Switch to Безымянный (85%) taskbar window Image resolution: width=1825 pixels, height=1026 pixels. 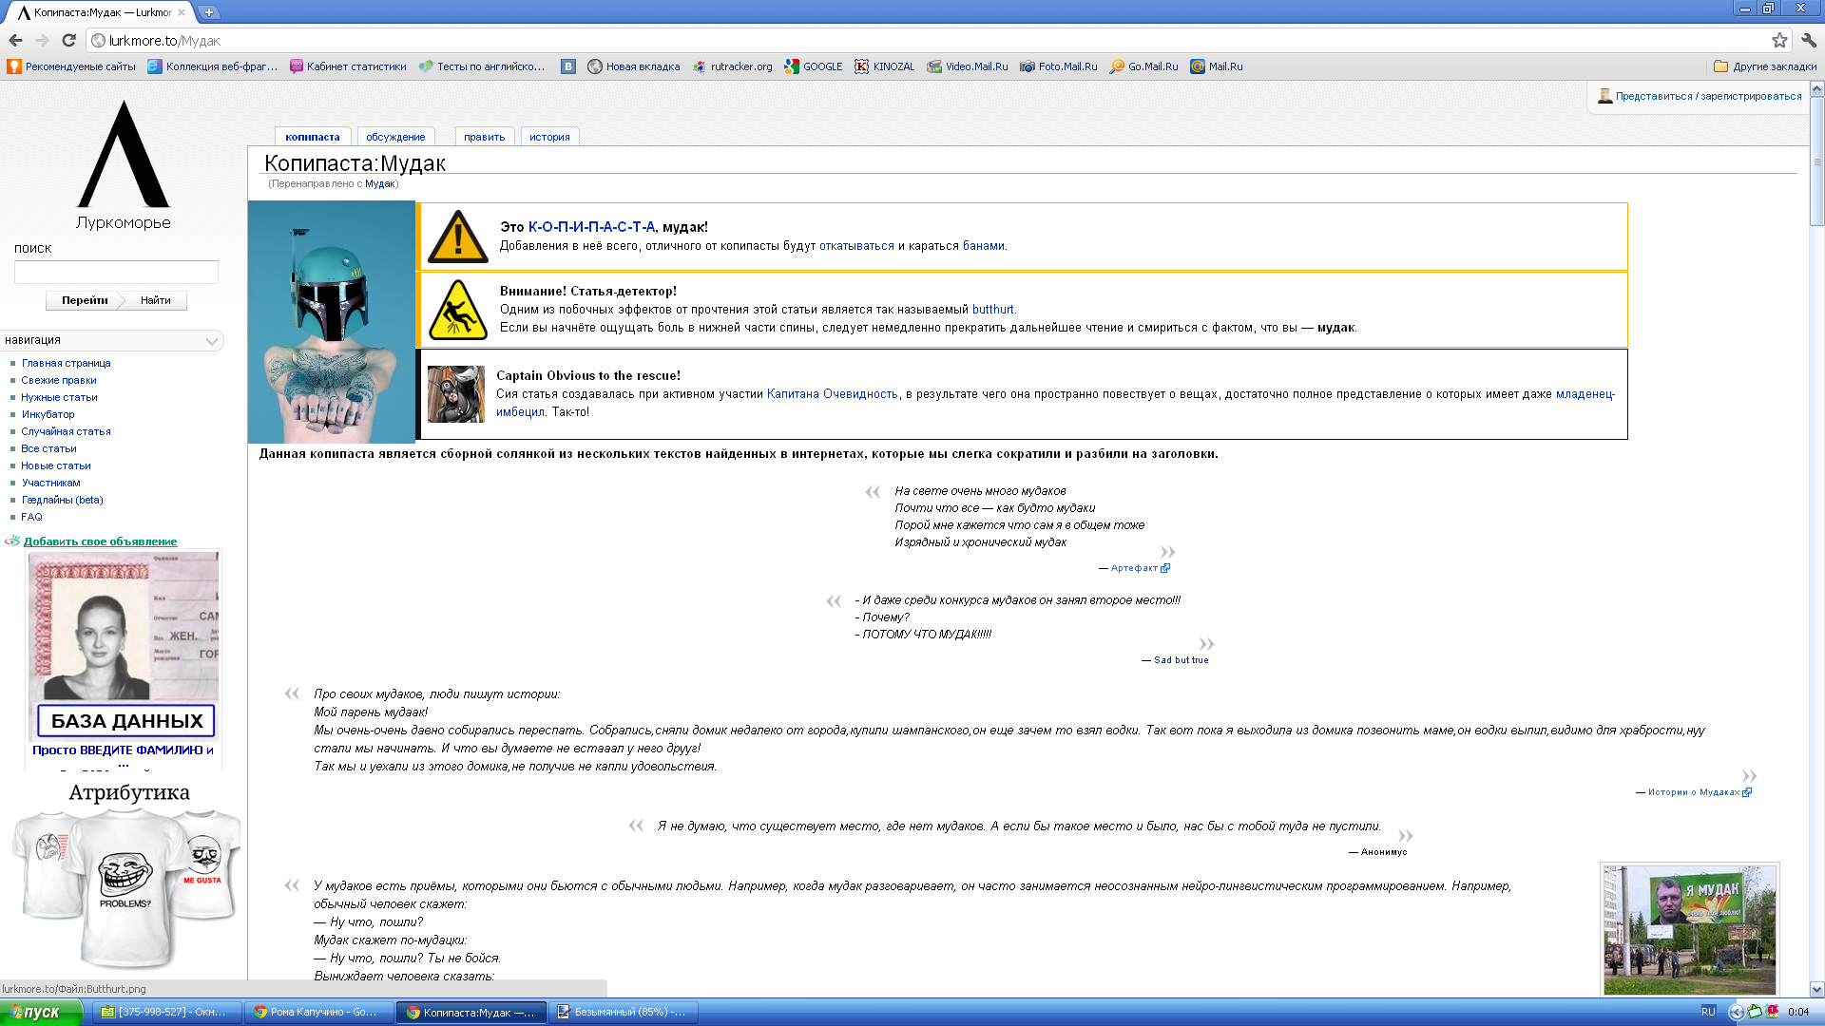click(x=624, y=1012)
